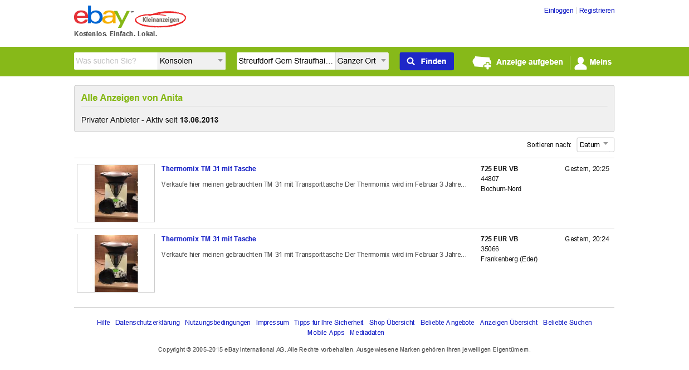Open the Ganzer Ort radius dropdown
Image resolution: width=689 pixels, height=370 pixels.
coord(362,61)
